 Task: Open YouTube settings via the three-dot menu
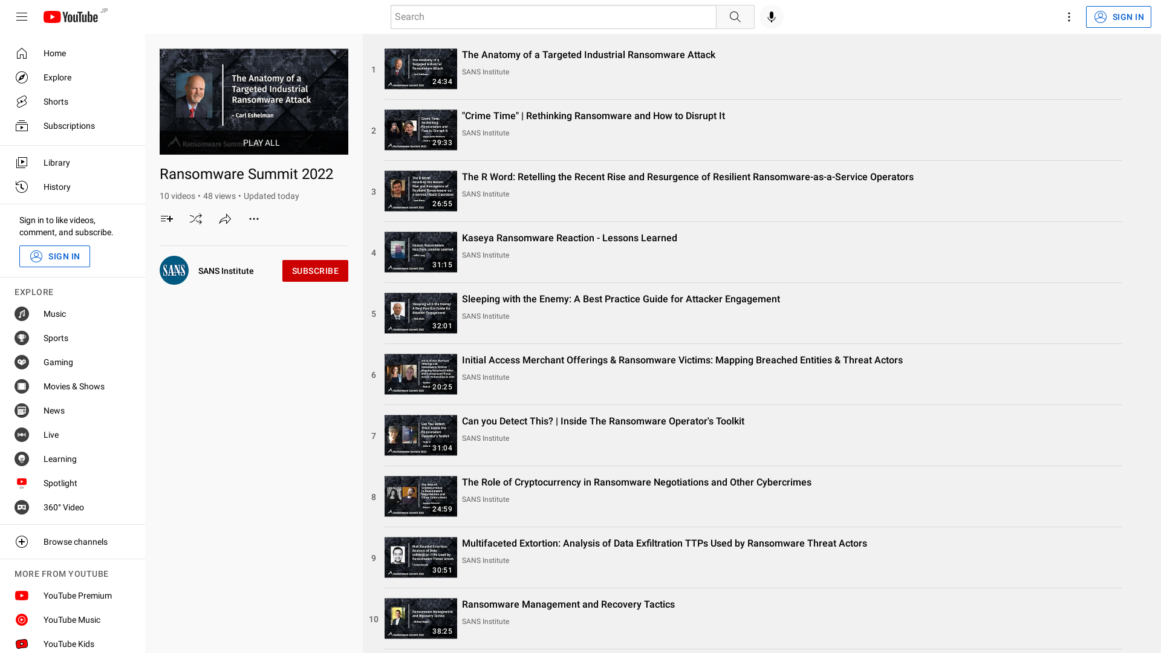[1069, 17]
